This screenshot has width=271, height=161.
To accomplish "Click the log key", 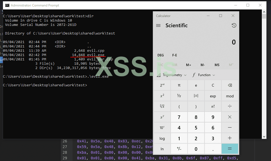I will (x=162, y=138).
